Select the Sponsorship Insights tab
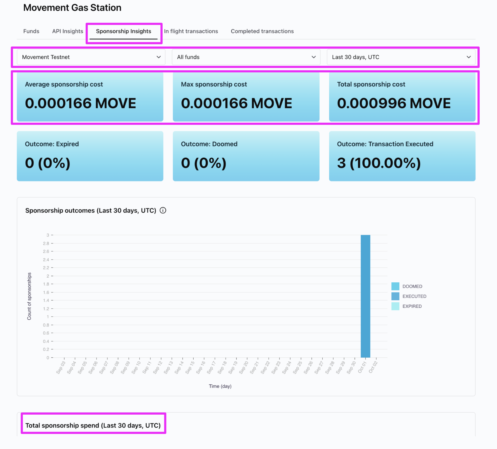The height and width of the screenshot is (449, 497). tap(123, 31)
